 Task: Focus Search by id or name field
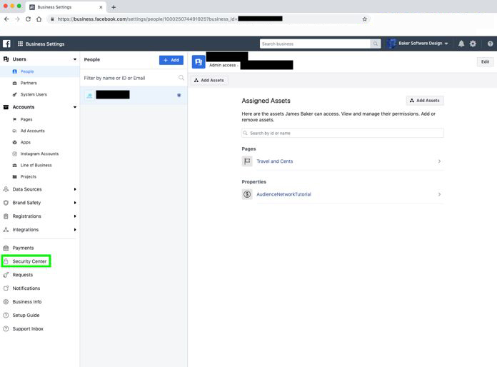coord(343,133)
